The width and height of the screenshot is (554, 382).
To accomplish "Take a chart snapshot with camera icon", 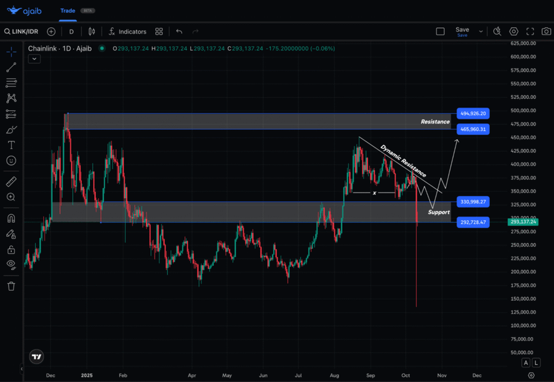I will [546, 31].
